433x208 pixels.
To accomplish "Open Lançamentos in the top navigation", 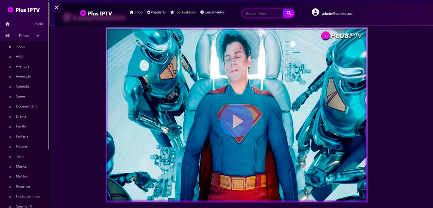I will (212, 12).
